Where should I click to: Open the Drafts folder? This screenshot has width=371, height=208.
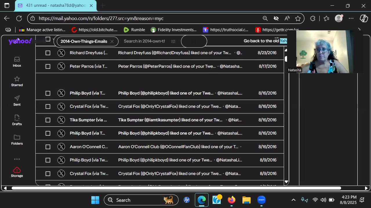[17, 120]
